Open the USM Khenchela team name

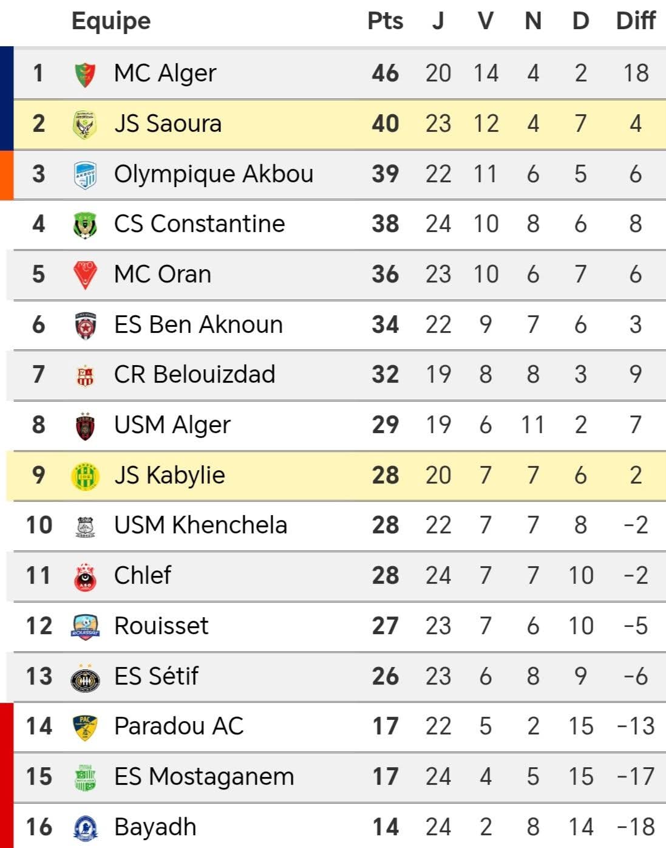200,525
